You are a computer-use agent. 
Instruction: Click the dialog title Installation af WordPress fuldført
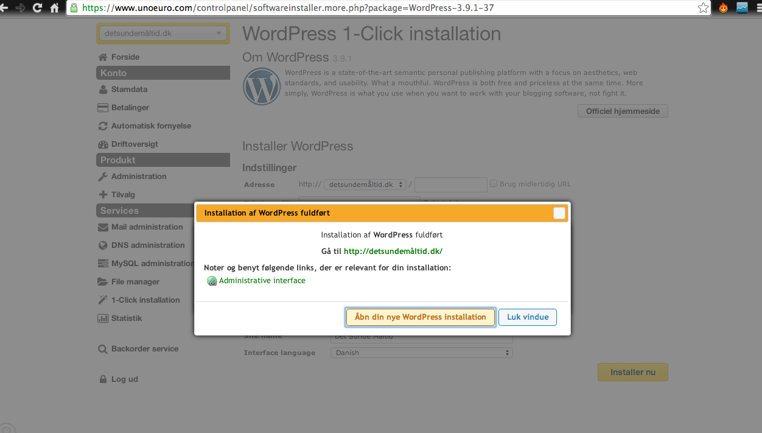(x=267, y=213)
